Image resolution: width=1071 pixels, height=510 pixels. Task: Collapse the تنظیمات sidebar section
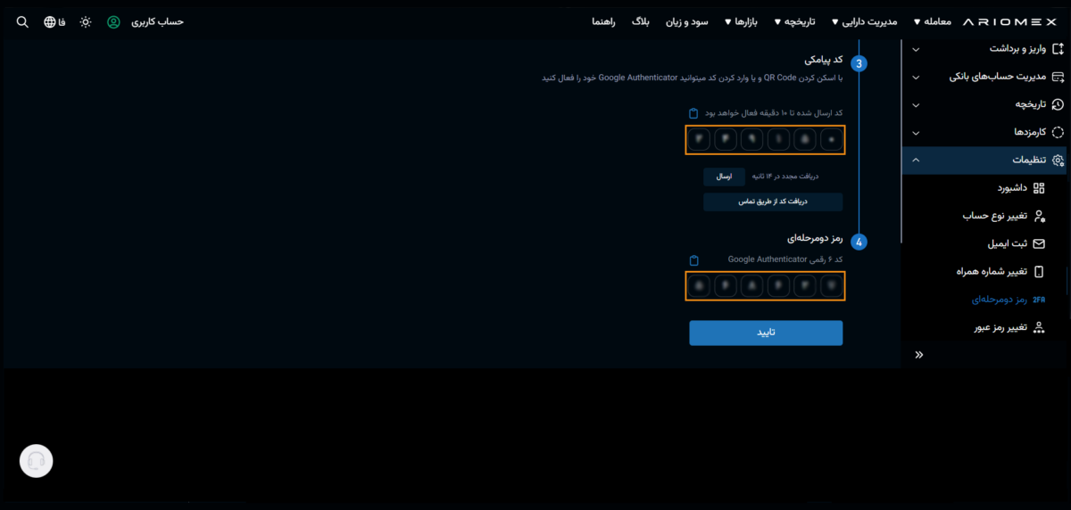[916, 160]
